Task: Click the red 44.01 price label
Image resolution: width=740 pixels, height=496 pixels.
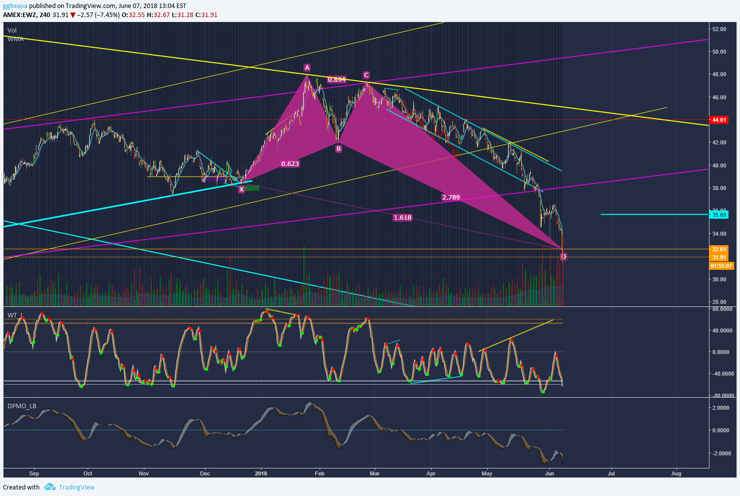Action: tap(719, 120)
